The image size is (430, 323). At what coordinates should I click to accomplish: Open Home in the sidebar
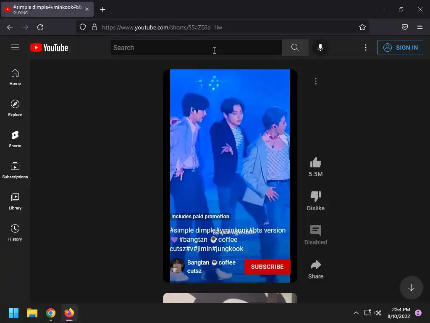pos(15,77)
